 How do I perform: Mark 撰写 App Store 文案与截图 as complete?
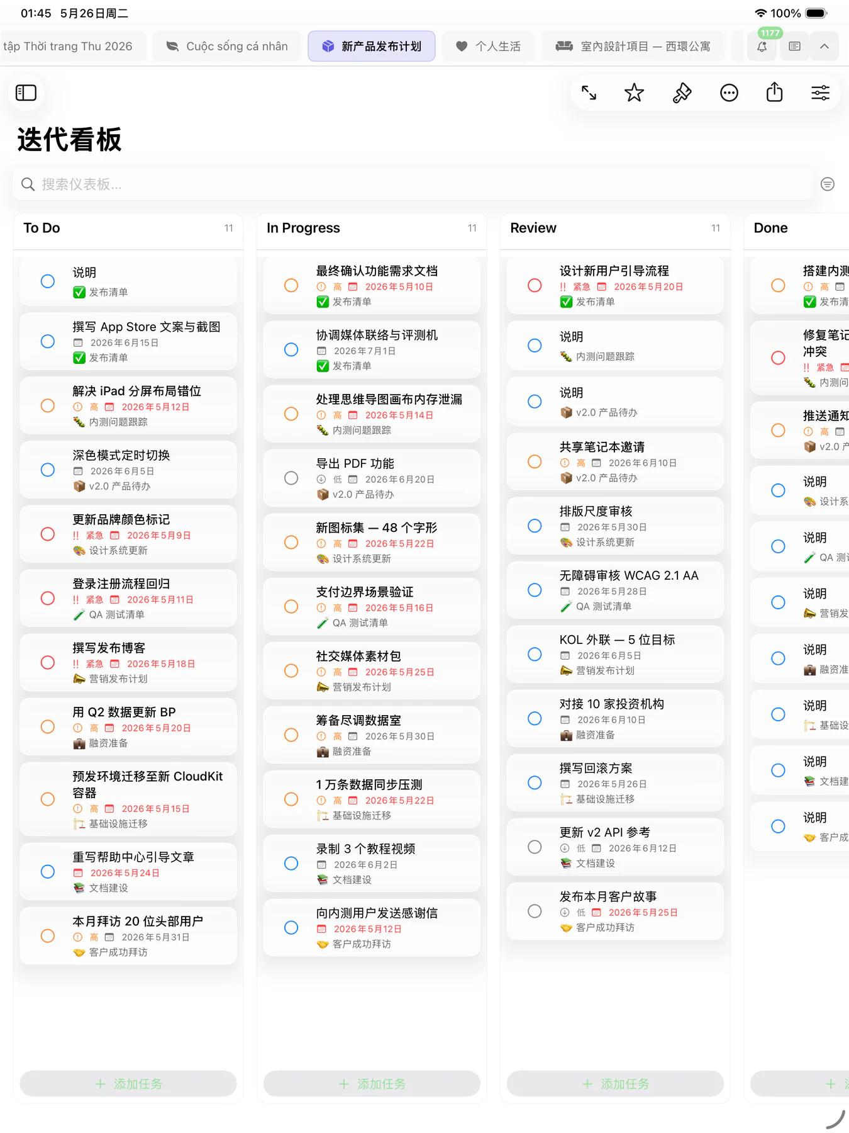(x=48, y=341)
